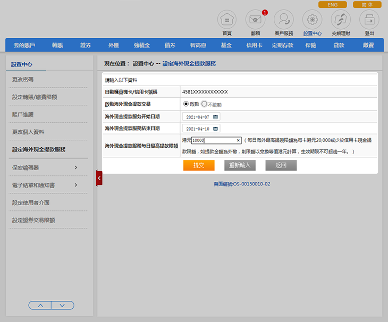
Task: Expand the 保安編碼器 submenu
Action: [76, 168]
